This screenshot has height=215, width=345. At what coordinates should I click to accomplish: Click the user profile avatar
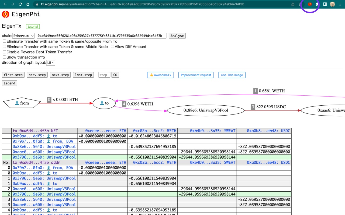click(332, 4)
